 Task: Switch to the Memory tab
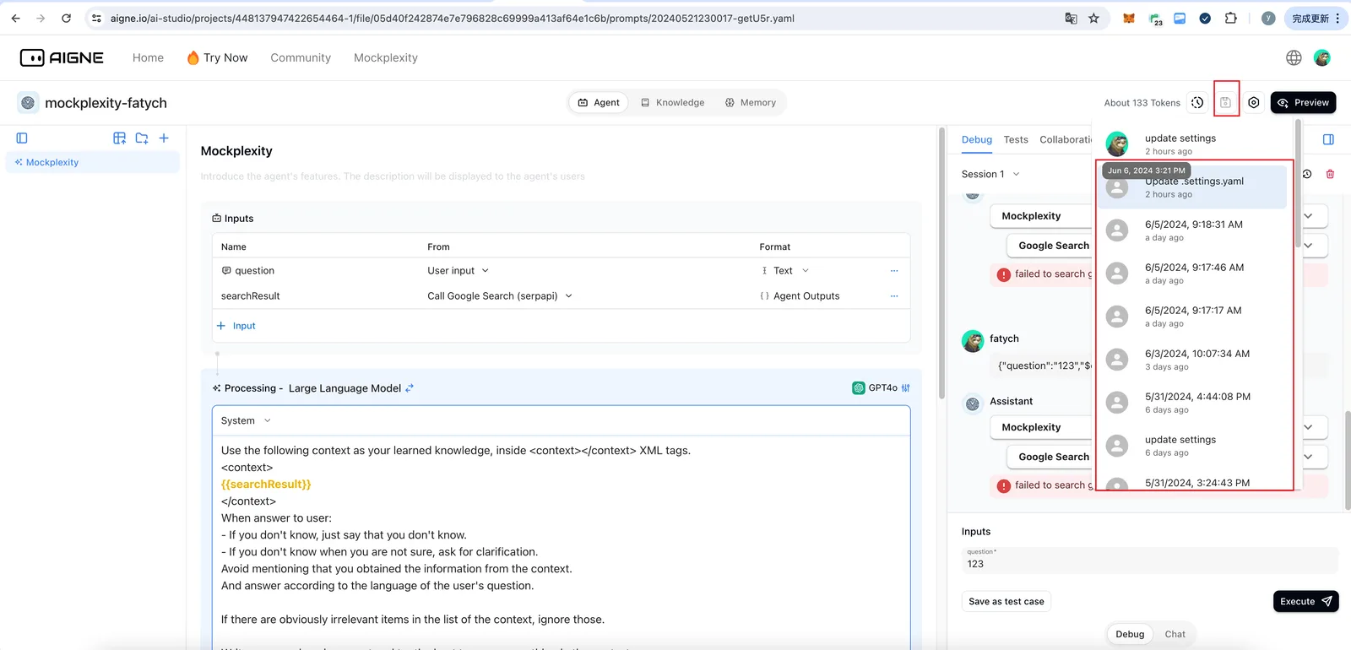click(750, 102)
